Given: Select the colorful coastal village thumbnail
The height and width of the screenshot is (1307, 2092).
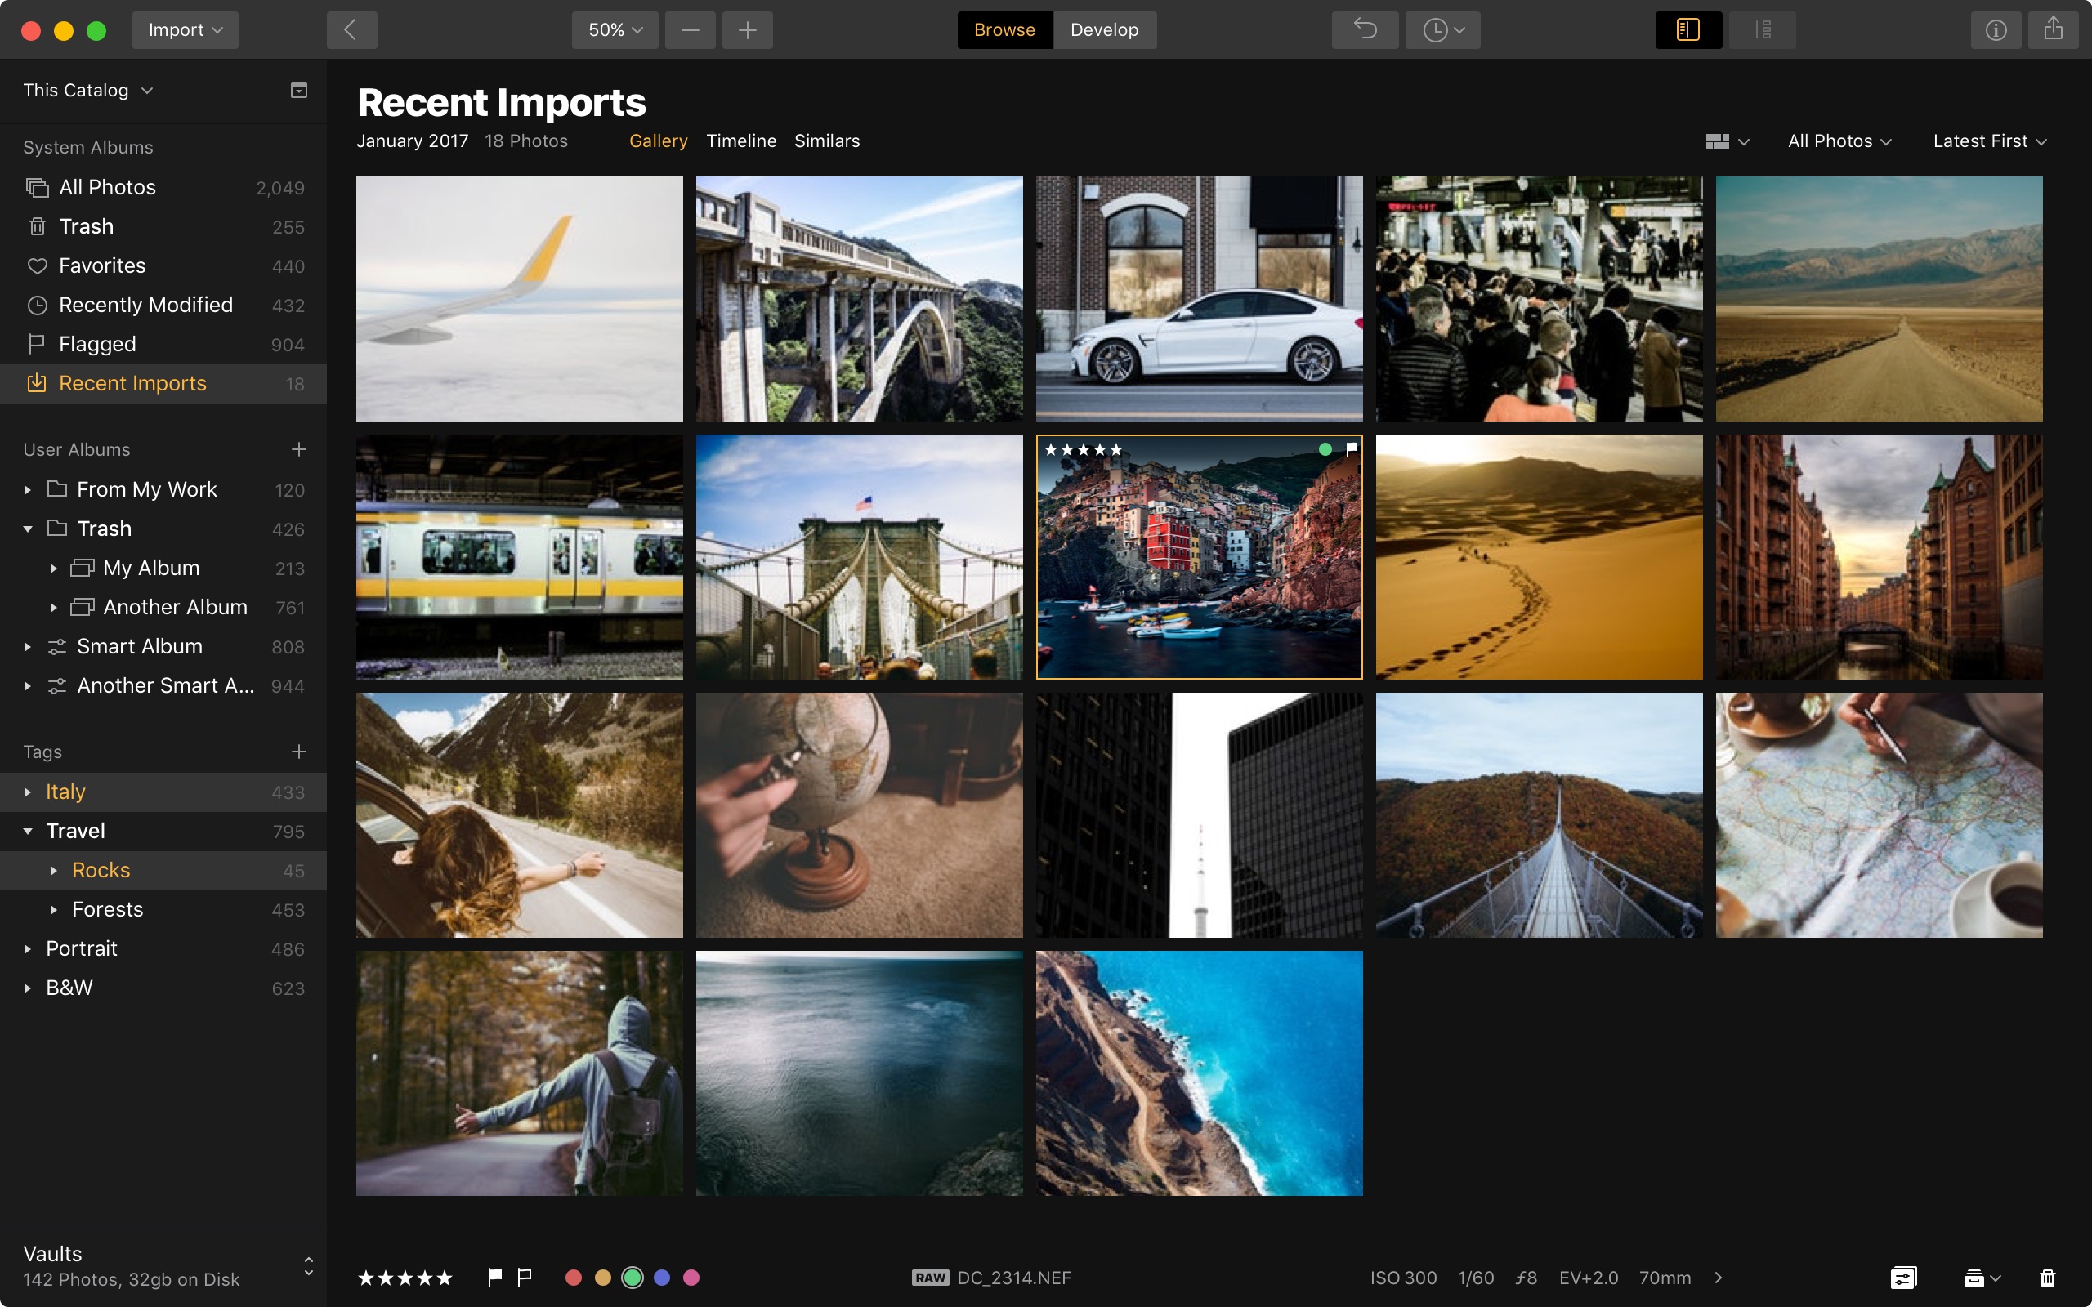Looking at the screenshot, I should coord(1197,555).
